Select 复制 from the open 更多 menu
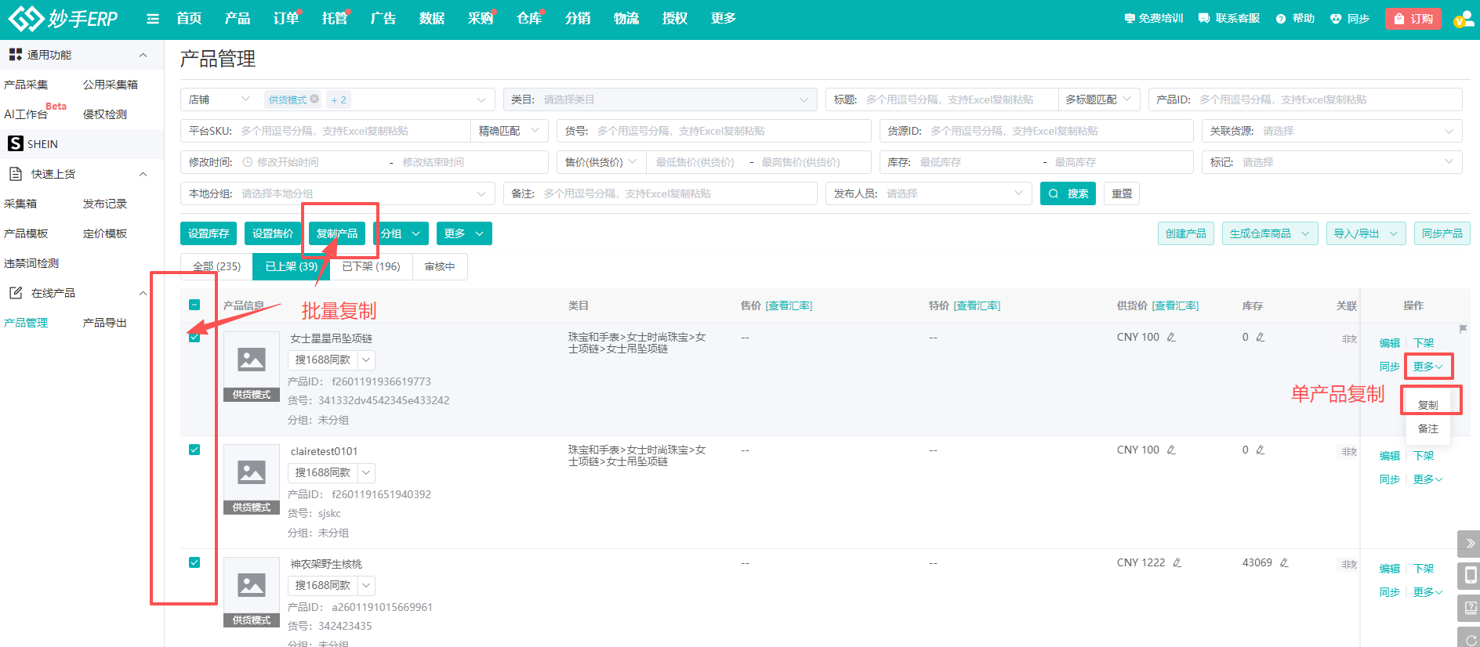The image size is (1480, 647). point(1427,405)
